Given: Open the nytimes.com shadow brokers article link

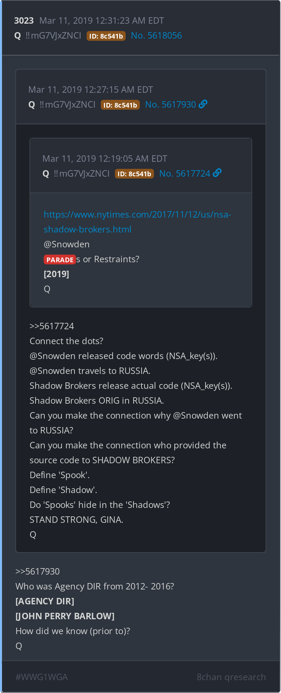Looking at the screenshot, I should [137, 222].
